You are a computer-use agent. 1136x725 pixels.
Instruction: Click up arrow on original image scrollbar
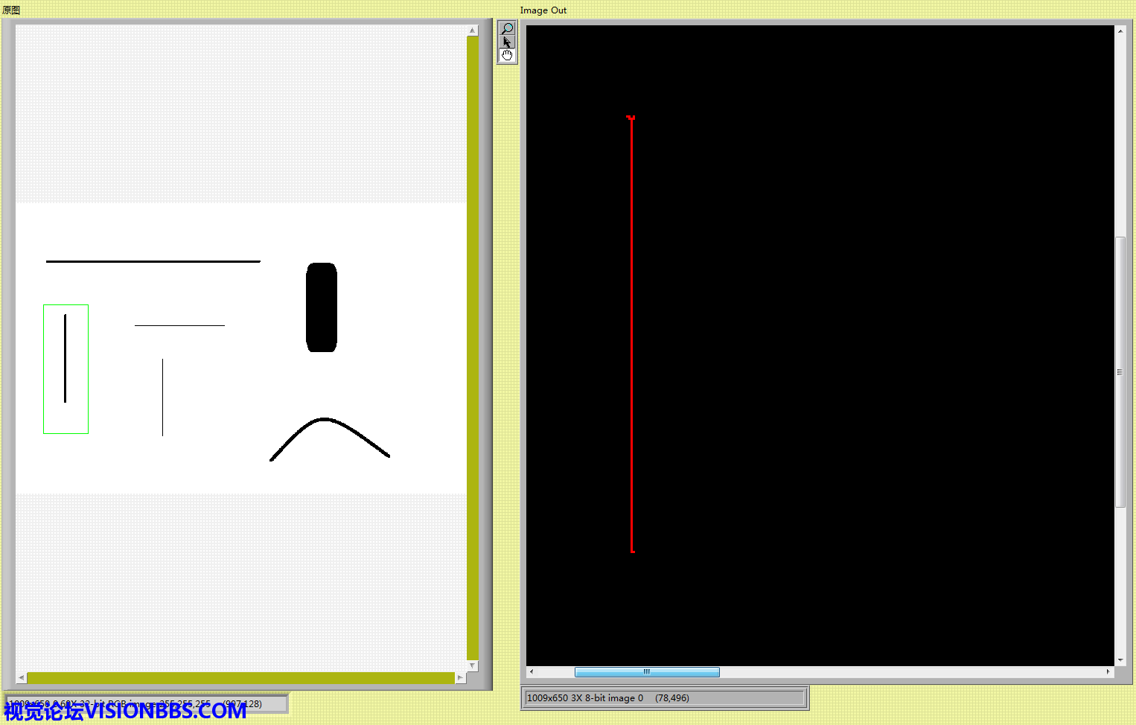472,31
